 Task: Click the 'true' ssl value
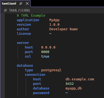[45, 56]
